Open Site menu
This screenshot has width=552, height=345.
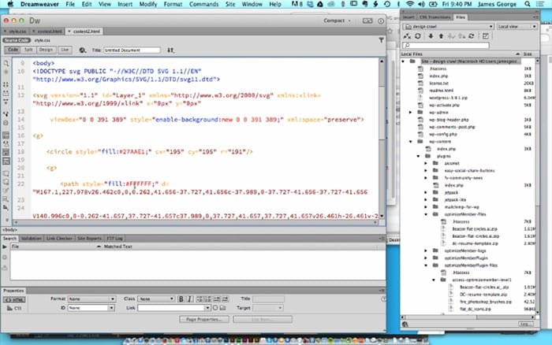click(230, 4)
